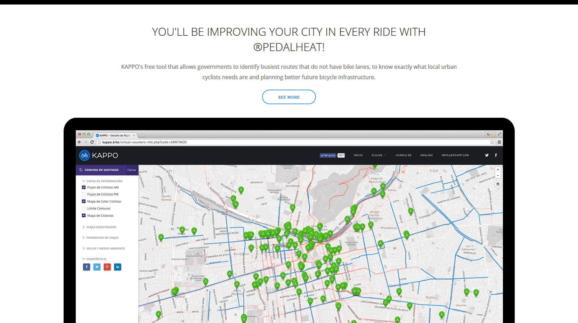Click the KAPPO's free tool description paragraph

[289, 72]
